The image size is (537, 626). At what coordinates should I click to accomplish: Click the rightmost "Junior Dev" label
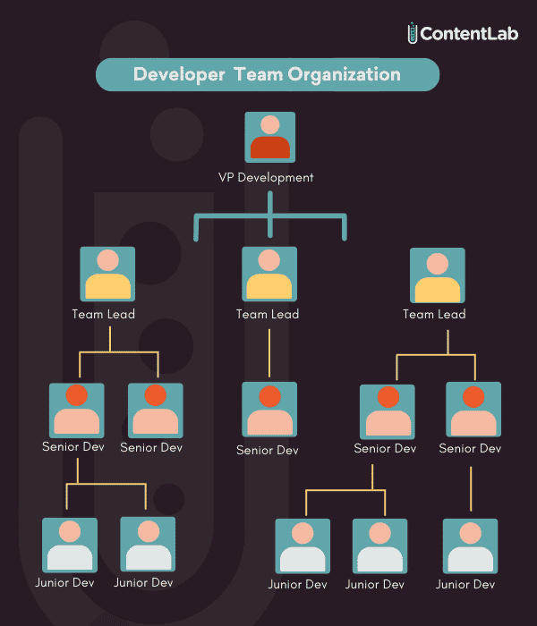465,585
